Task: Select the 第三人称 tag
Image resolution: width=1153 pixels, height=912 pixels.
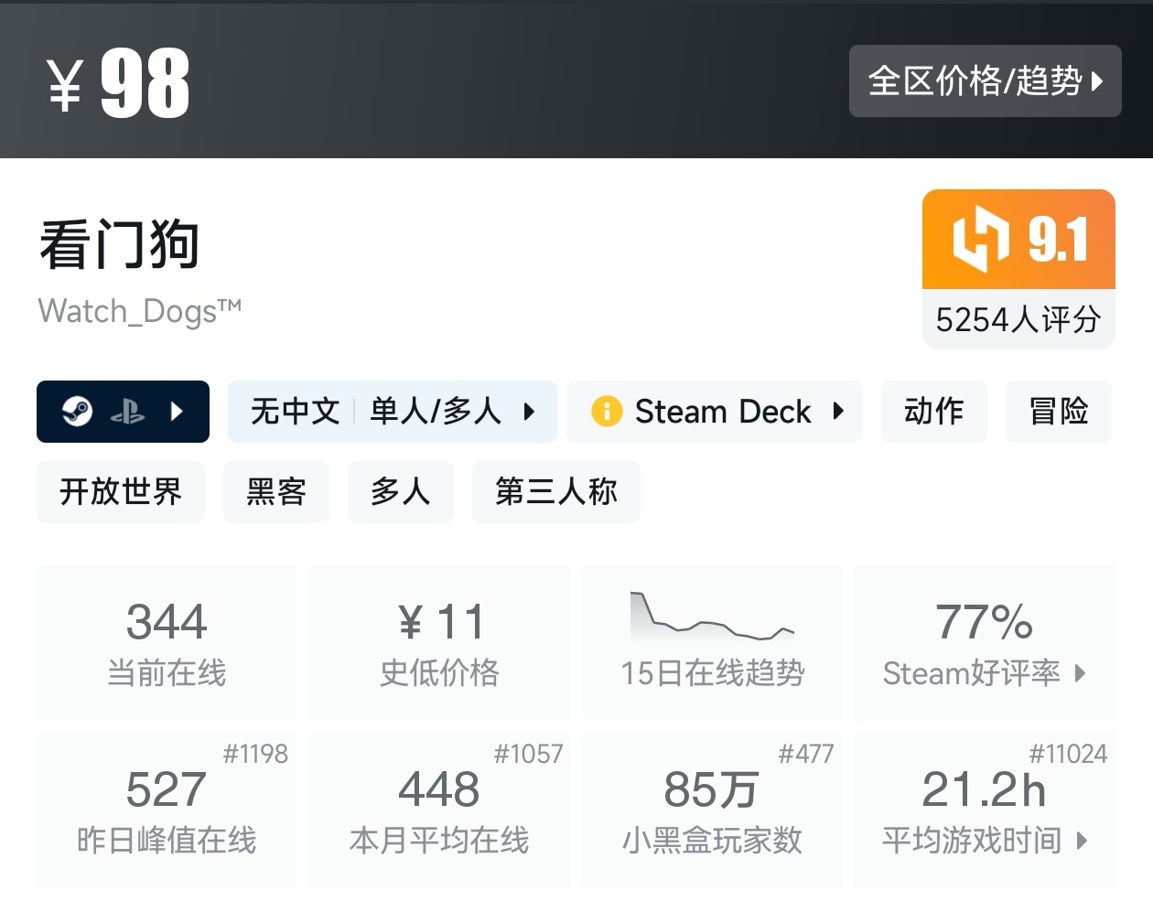Action: click(556, 492)
